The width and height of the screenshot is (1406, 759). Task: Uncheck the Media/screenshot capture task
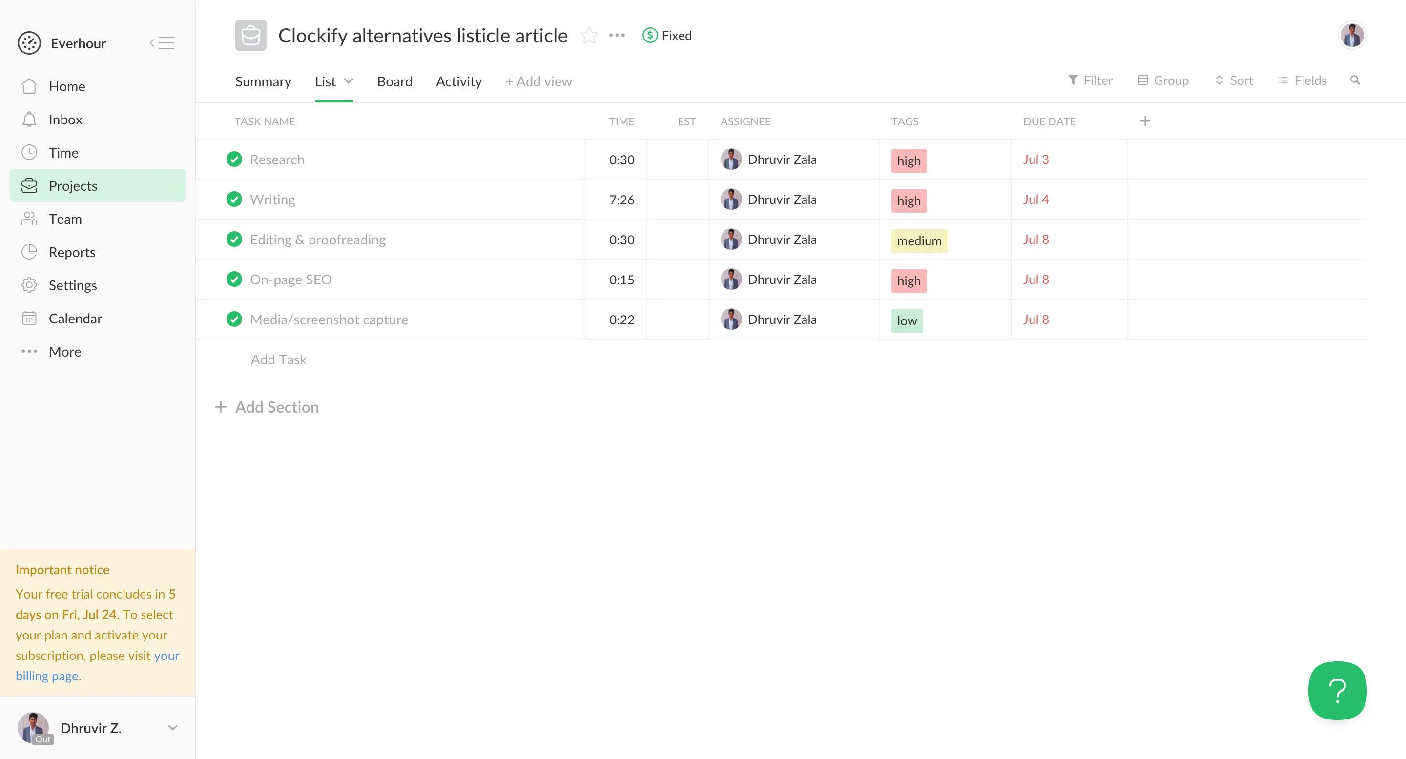tap(234, 319)
